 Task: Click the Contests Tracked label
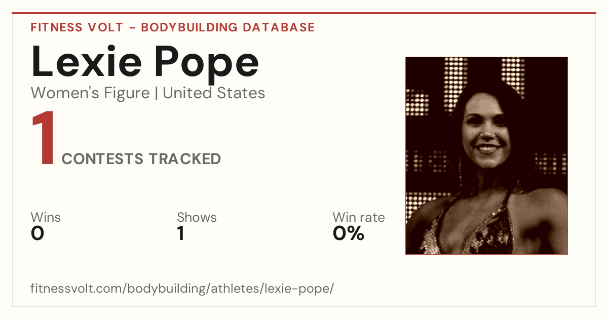click(141, 159)
